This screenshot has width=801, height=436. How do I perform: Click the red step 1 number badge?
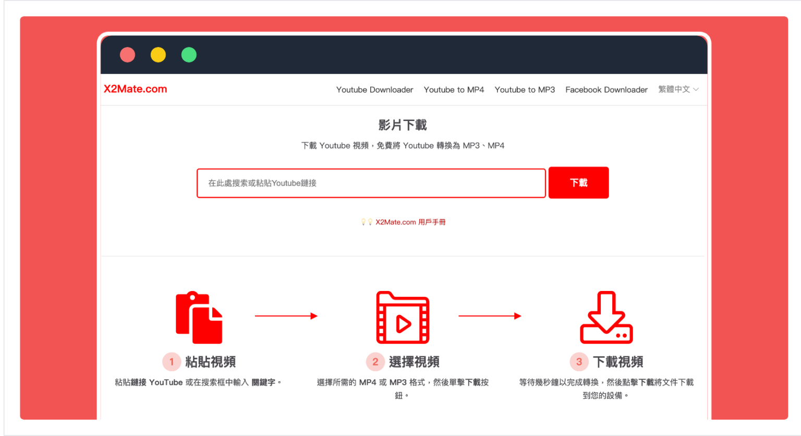coord(172,361)
